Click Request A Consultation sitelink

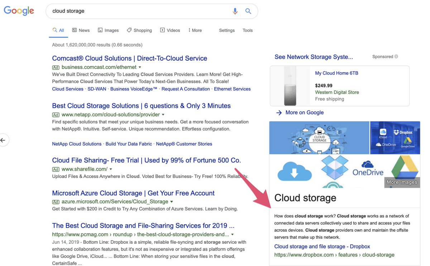click(186, 89)
